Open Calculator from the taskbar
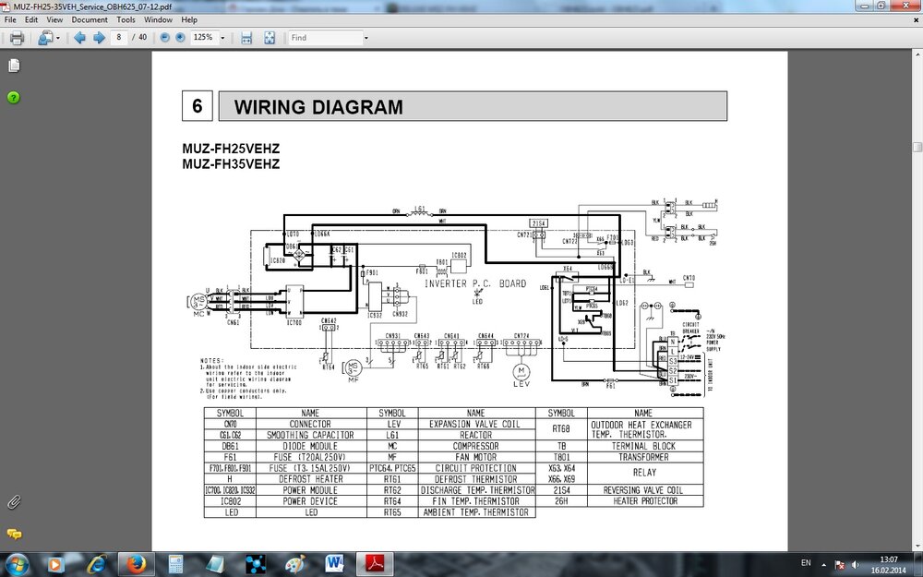The image size is (923, 577). pyautogui.click(x=175, y=565)
